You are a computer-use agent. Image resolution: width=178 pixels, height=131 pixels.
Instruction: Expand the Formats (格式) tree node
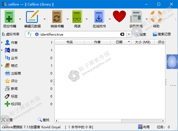[x=2, y=65]
